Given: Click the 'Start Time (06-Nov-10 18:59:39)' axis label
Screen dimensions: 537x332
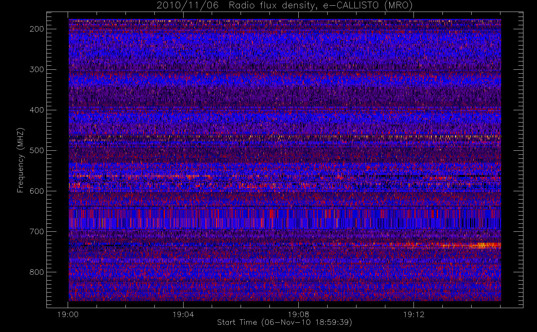Looking at the screenshot, I should 284,322.
